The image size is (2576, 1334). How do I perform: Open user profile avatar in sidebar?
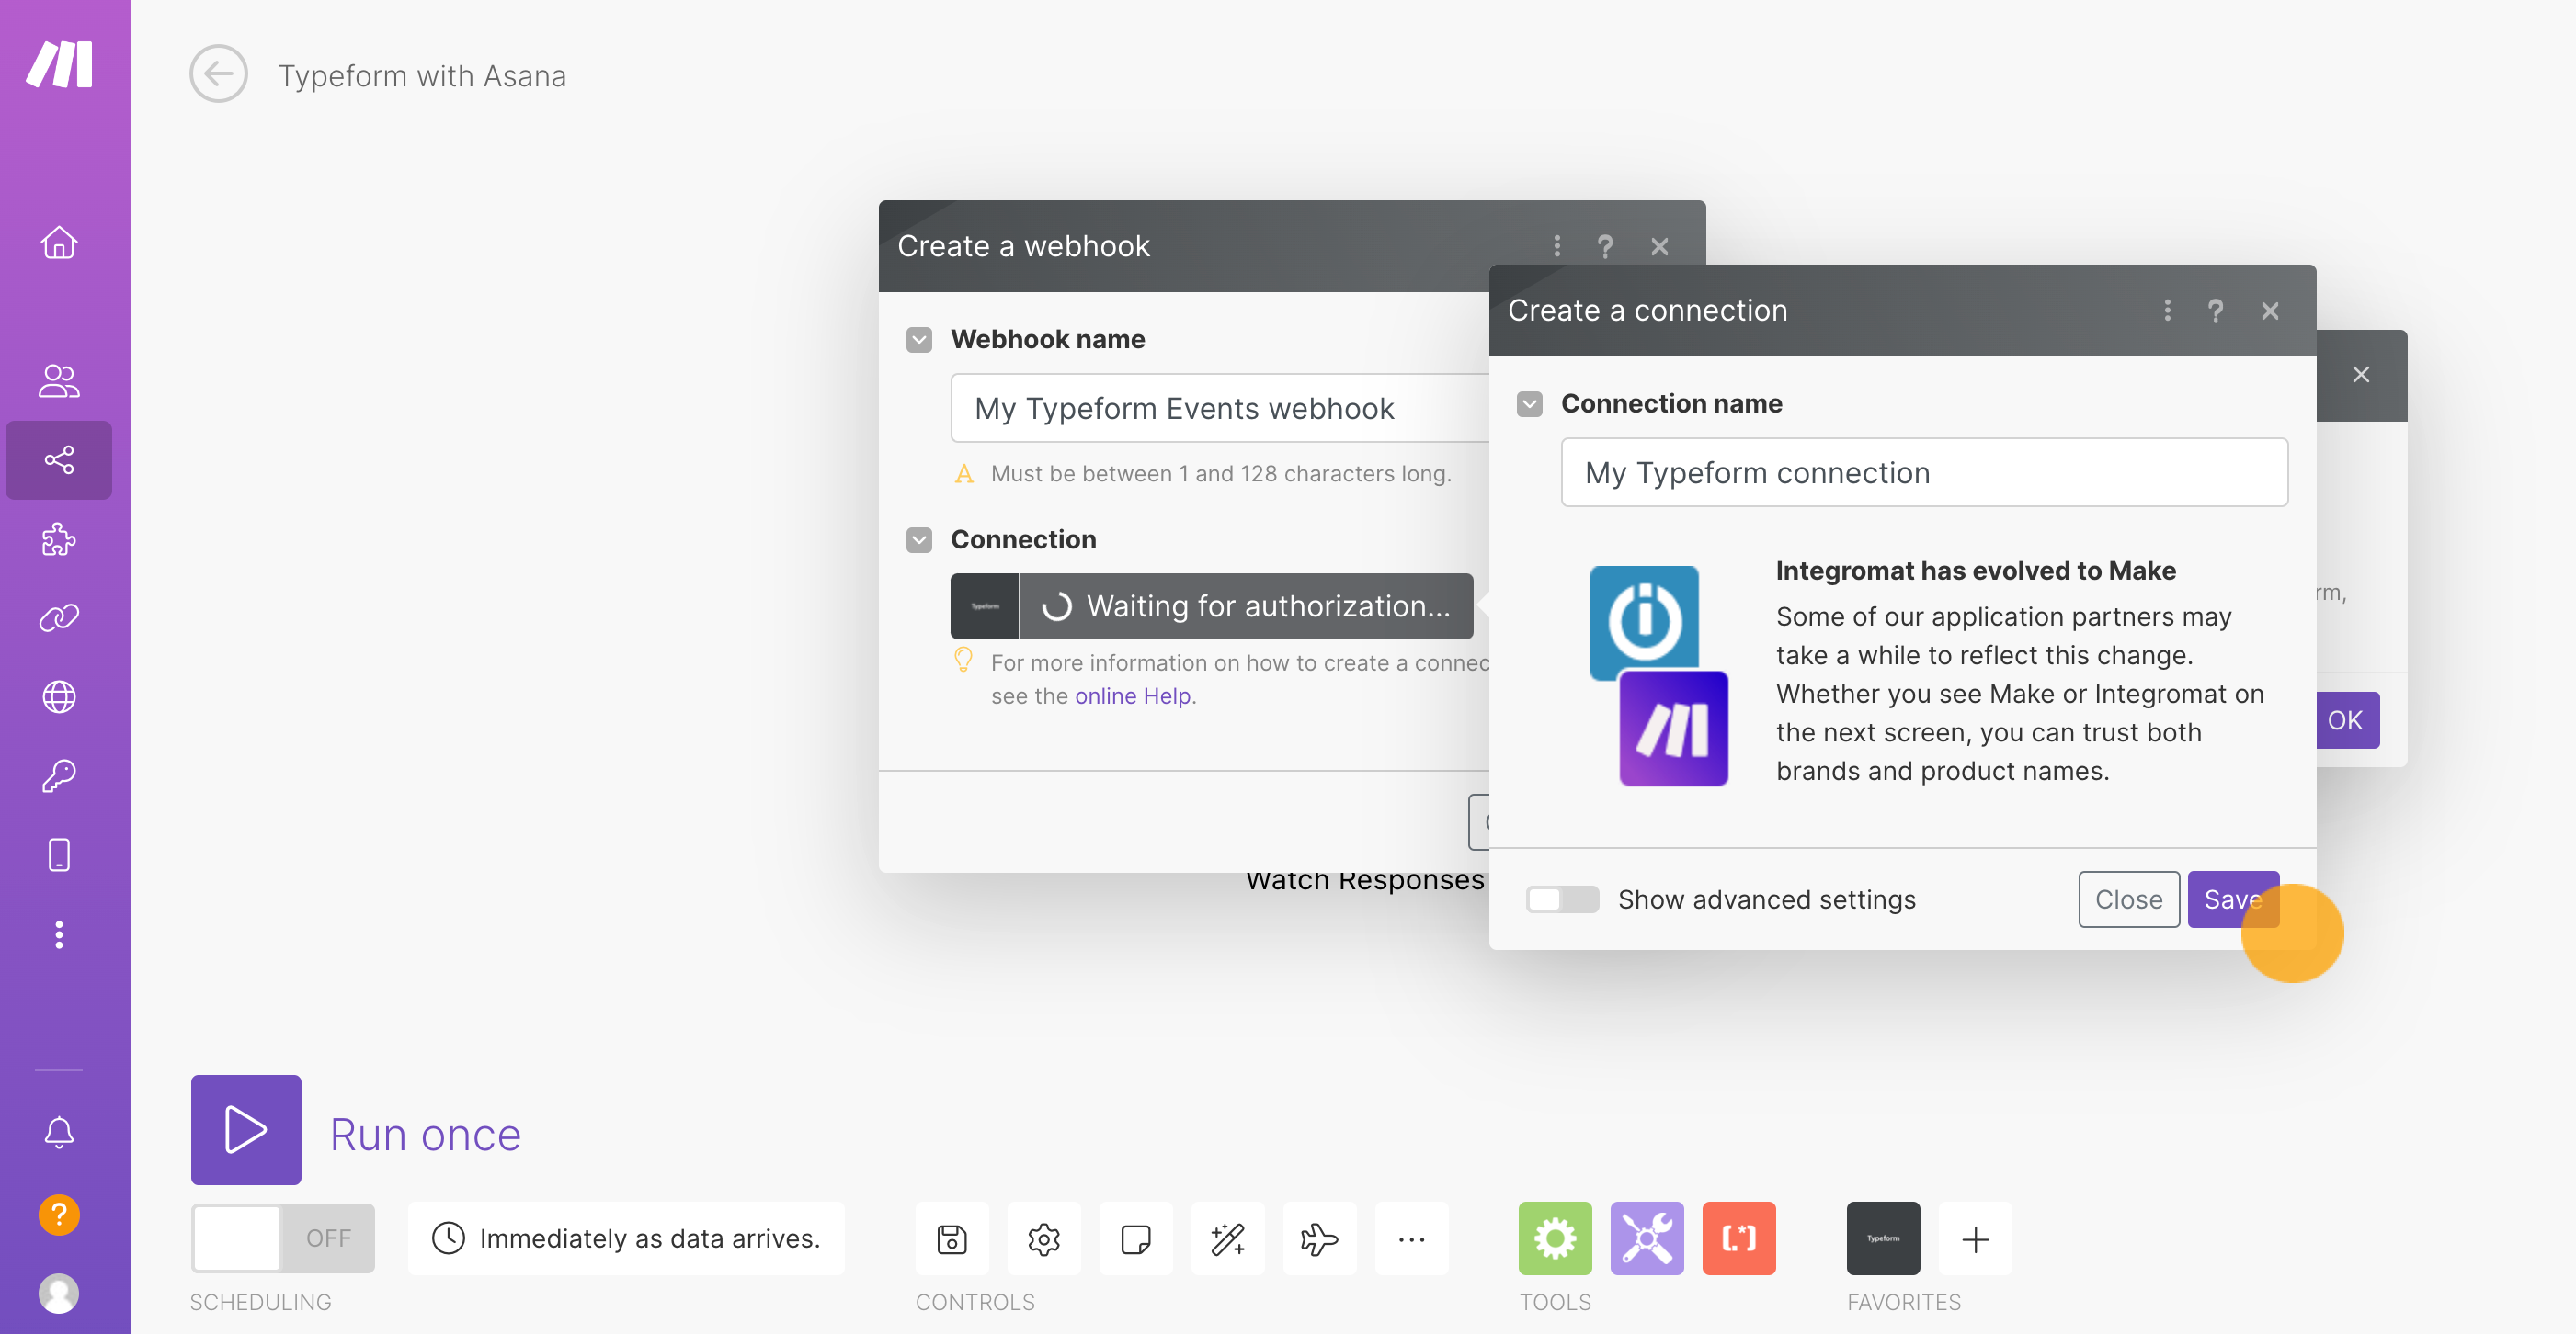59,1293
